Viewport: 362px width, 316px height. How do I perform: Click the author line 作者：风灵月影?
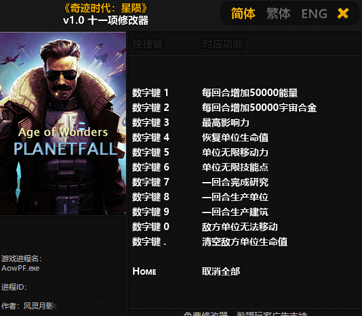[x=28, y=306]
